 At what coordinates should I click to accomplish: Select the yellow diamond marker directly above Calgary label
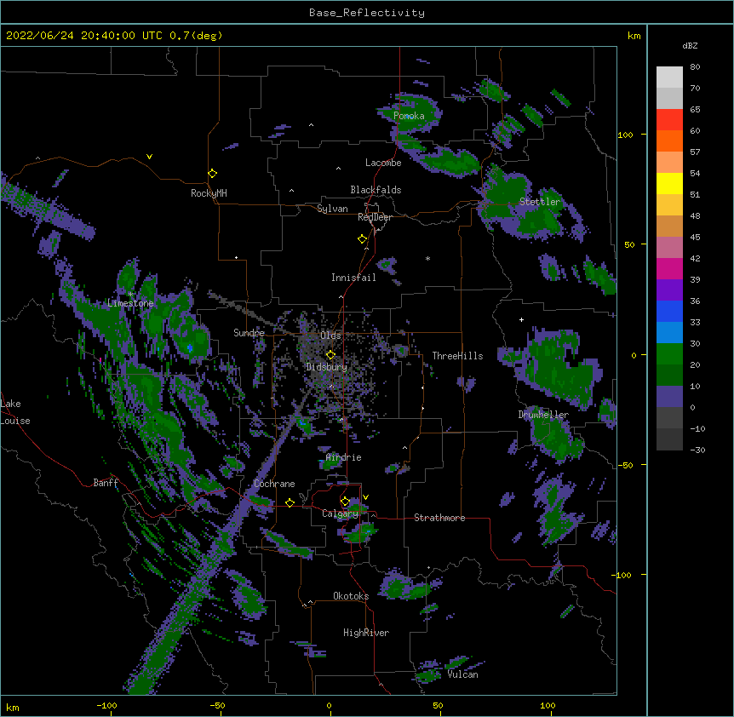pos(345,502)
